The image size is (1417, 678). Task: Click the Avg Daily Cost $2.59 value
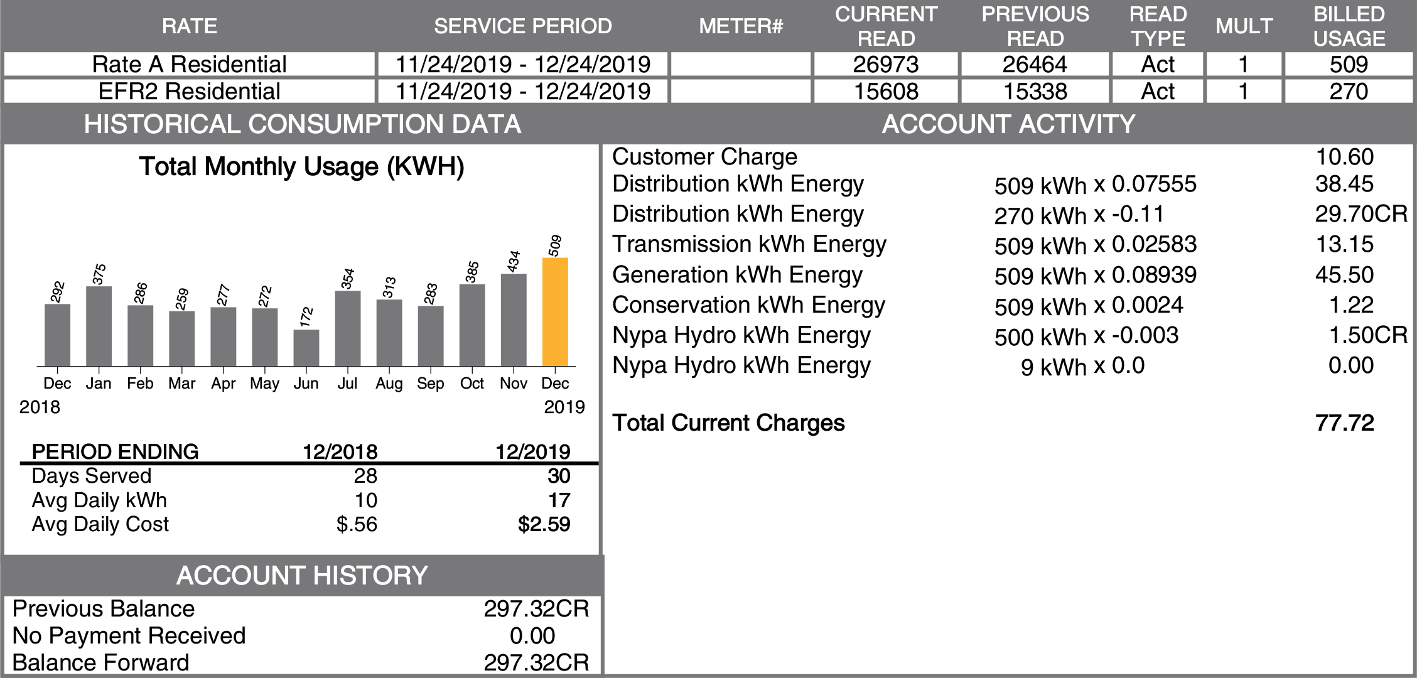(544, 524)
